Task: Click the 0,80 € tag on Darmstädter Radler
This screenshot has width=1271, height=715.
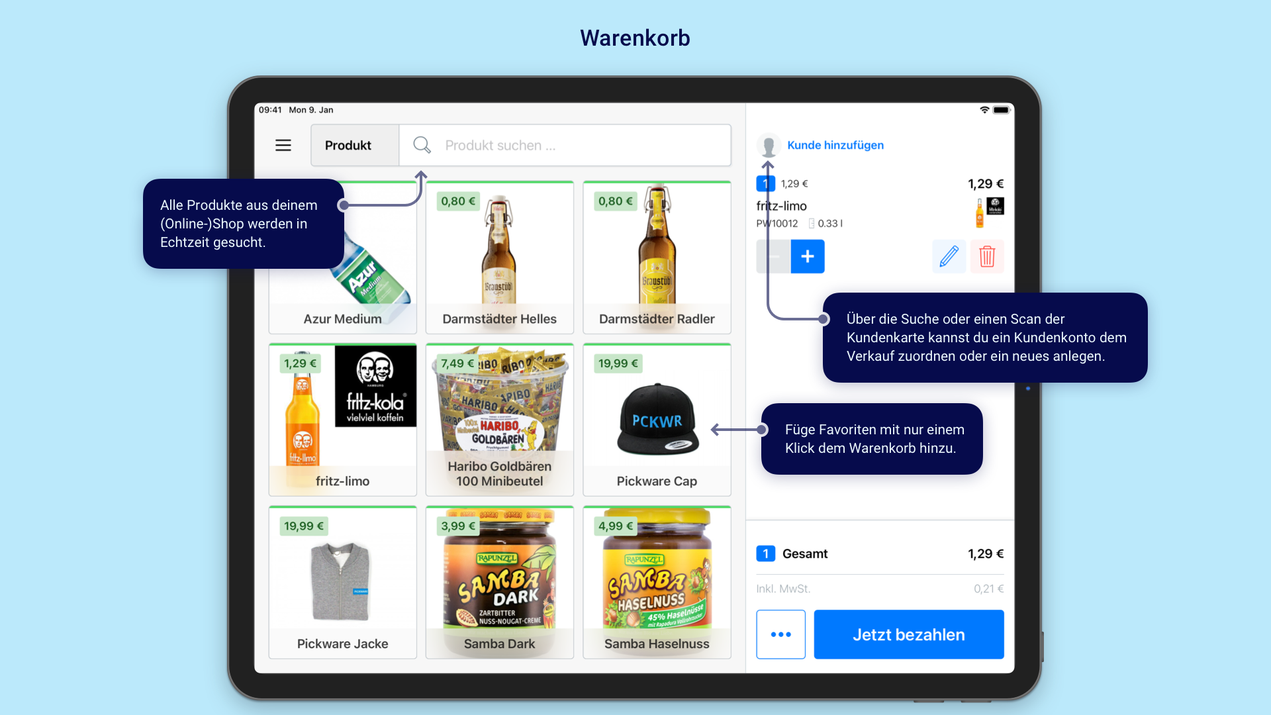Action: pyautogui.click(x=616, y=201)
